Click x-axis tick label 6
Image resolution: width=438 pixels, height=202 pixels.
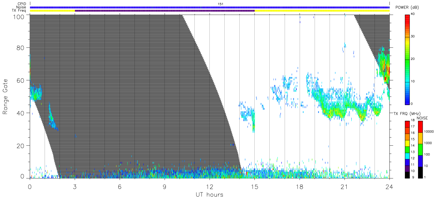119,186
